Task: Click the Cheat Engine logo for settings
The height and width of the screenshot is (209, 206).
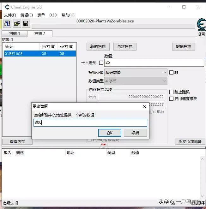Action: [x=201, y=25]
